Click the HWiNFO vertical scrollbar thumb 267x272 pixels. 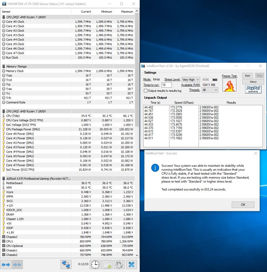click(137, 70)
